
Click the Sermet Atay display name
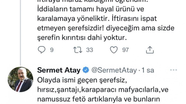pyautogui.click(x=59, y=70)
